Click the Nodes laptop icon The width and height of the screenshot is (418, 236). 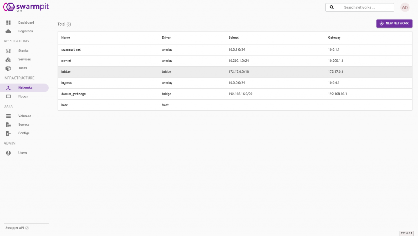pyautogui.click(x=8, y=96)
